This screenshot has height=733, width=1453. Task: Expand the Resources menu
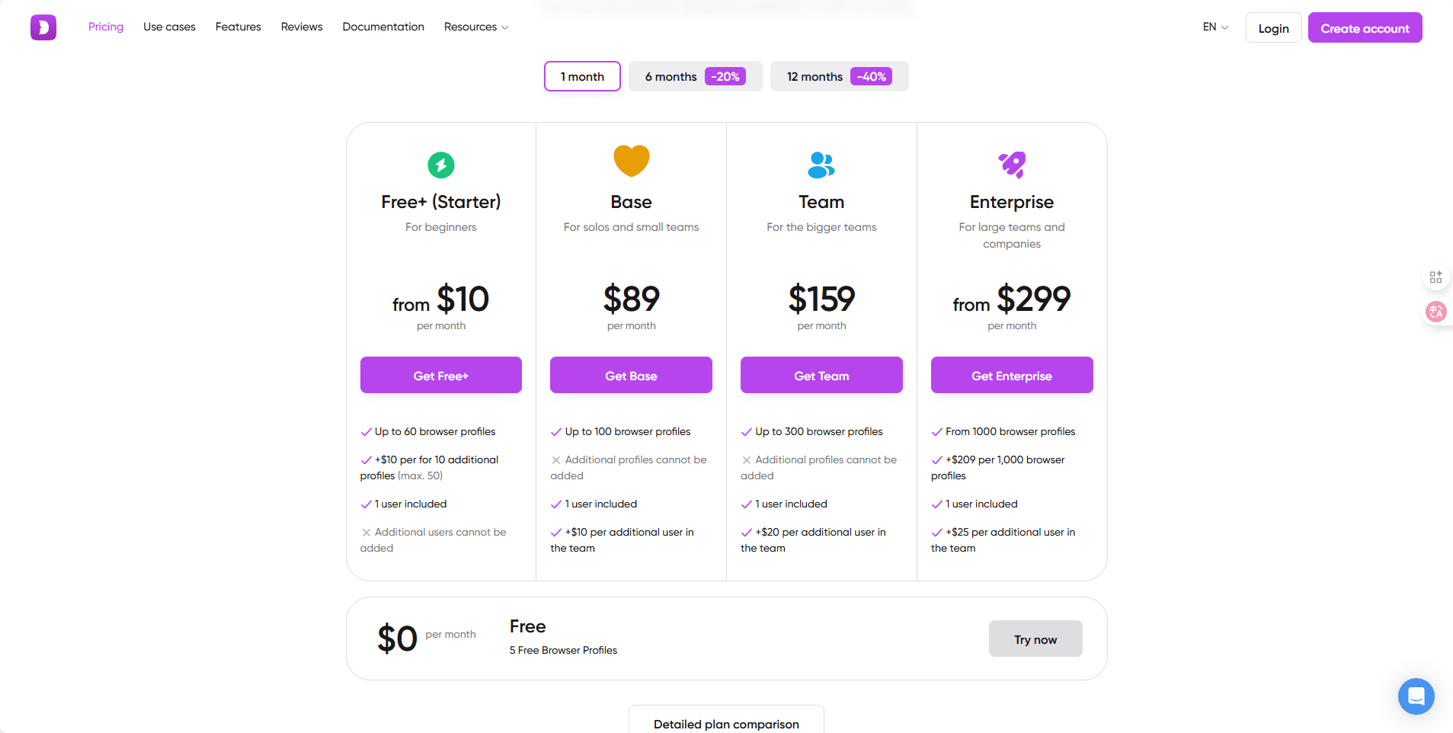(x=475, y=27)
